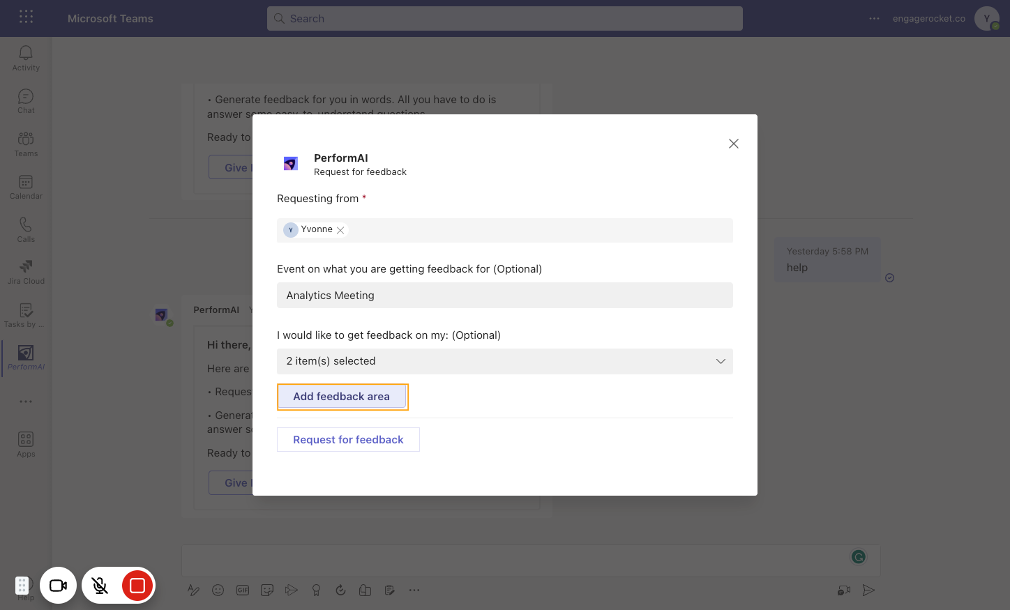The image size is (1010, 610).
Task: Click the Requesting from people field
Action: click(x=505, y=231)
